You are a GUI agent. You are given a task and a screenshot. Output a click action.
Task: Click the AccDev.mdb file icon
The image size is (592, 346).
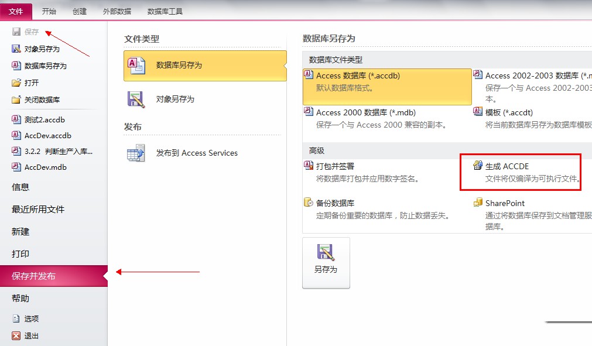(x=16, y=167)
